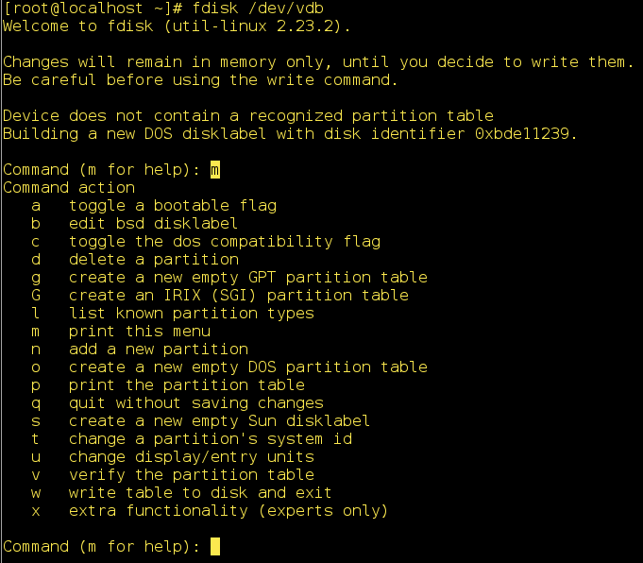Click the cursor at the last command prompt
643x563 pixels.
click(x=215, y=547)
